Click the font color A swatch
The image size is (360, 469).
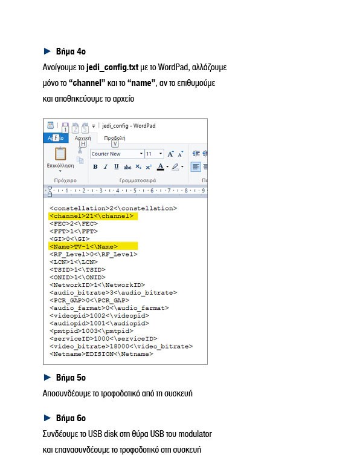161,167
